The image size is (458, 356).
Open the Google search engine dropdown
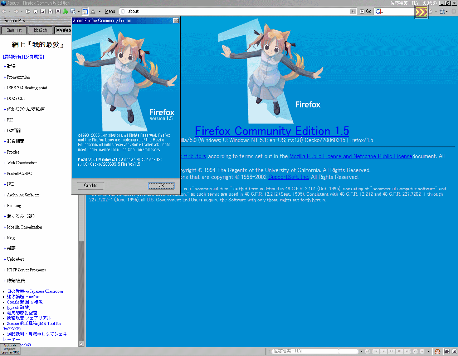coord(379,11)
